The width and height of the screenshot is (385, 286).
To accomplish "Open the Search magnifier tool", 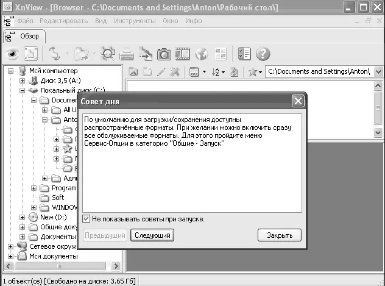I will point(108,54).
